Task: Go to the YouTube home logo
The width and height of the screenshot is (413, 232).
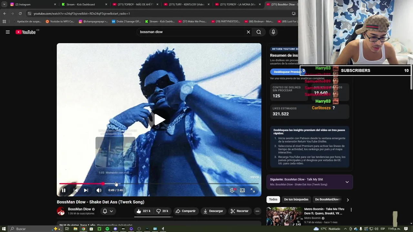Action: 25,32
